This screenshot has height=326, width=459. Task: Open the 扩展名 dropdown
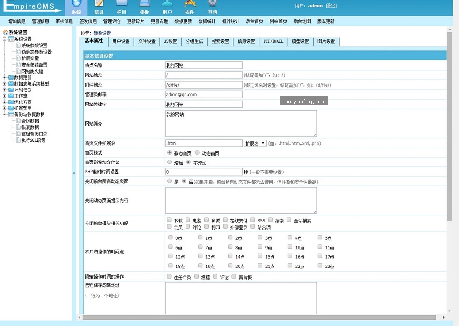(255, 143)
